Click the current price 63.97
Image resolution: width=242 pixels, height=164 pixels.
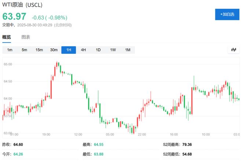[x=14, y=17]
